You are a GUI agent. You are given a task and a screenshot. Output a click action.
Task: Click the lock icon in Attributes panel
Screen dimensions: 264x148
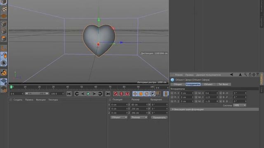coord(250,74)
